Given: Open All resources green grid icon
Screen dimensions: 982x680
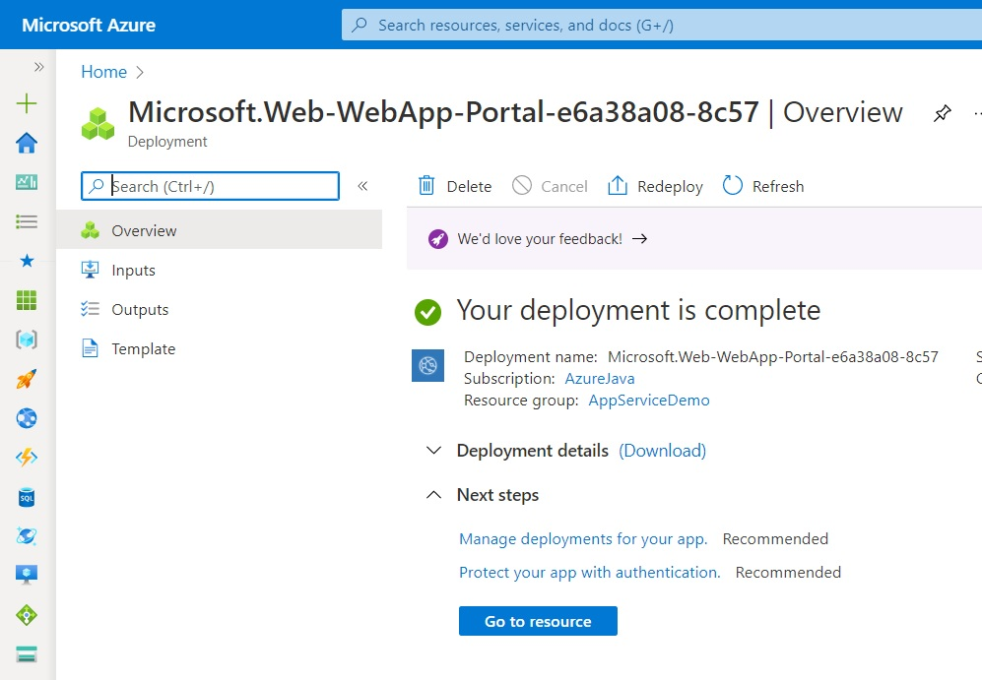Looking at the screenshot, I should click(x=27, y=300).
